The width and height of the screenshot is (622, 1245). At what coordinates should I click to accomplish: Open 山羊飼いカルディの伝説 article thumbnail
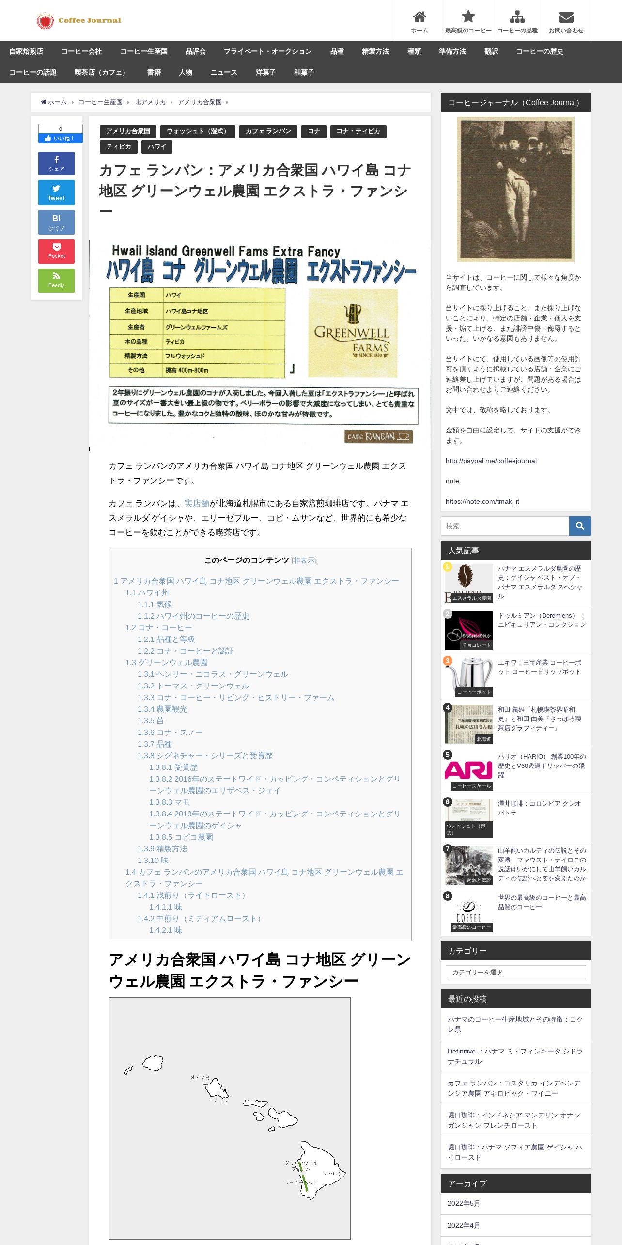[x=469, y=865]
